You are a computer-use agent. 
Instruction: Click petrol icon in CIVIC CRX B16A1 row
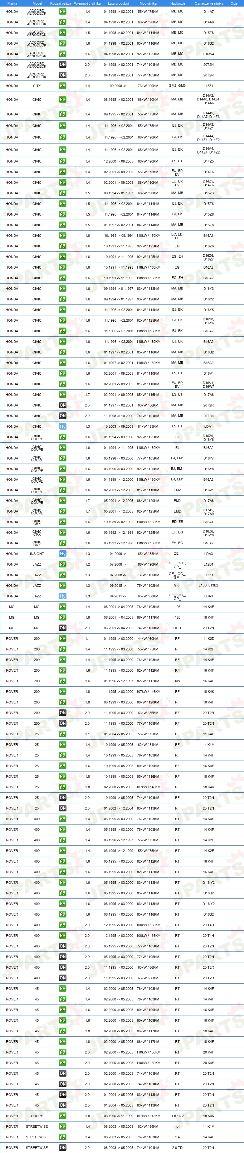[63, 522]
